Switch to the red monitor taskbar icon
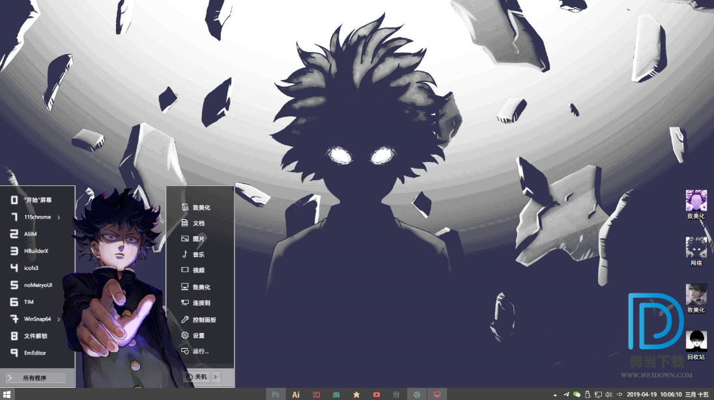The width and height of the screenshot is (714, 400). tap(436, 395)
